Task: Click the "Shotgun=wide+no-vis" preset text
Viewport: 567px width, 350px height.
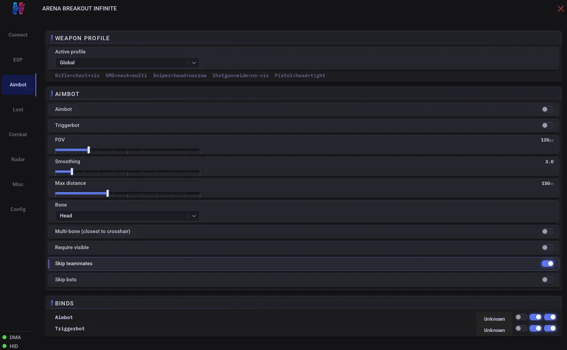Action: (x=240, y=76)
